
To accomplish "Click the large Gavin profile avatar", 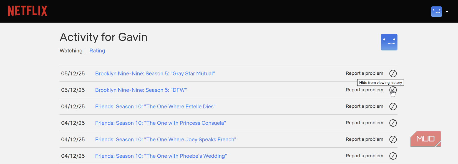I will coord(389,42).
